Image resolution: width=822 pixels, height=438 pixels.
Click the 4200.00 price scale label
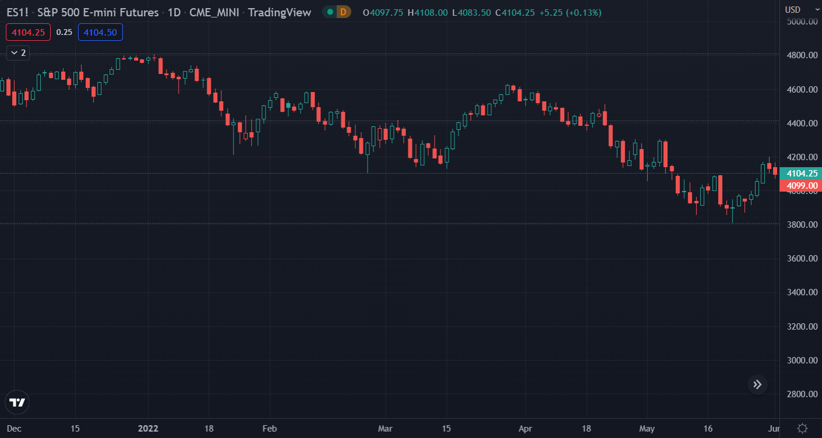click(802, 157)
